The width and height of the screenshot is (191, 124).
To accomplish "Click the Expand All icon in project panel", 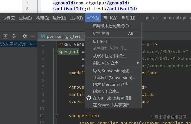I will 5,36.
